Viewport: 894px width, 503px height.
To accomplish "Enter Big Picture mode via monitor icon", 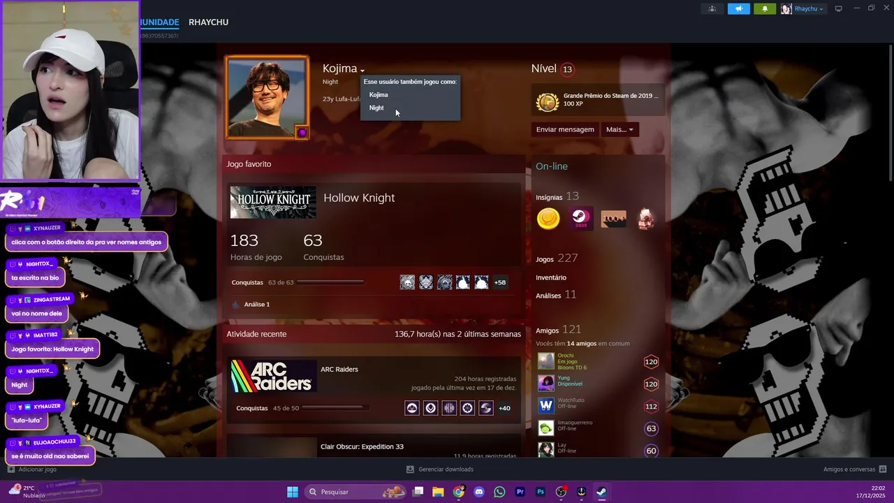I will (839, 8).
